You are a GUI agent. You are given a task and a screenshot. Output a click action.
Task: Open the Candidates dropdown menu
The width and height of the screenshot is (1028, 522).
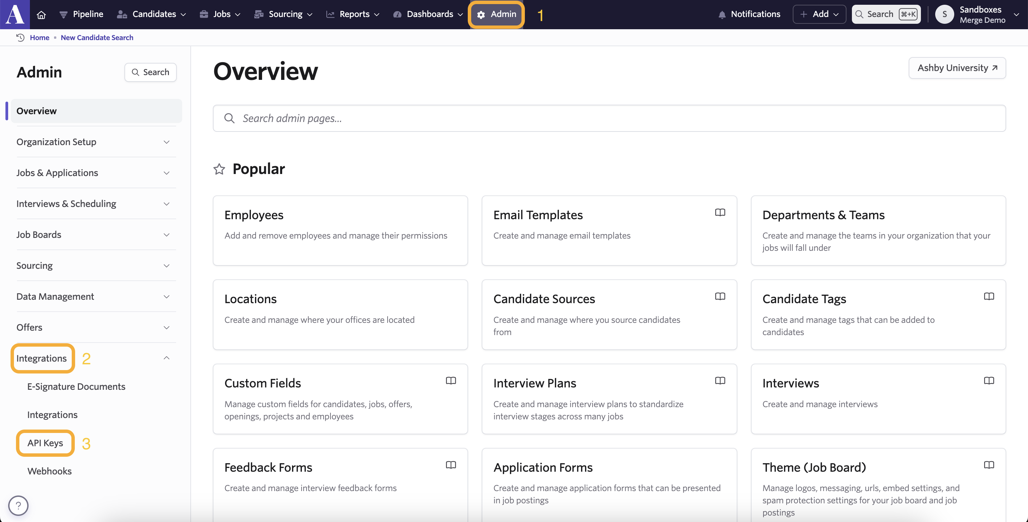click(x=152, y=14)
